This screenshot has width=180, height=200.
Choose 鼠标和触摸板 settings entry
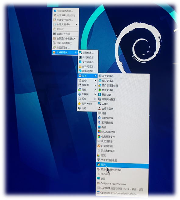[122, 151]
